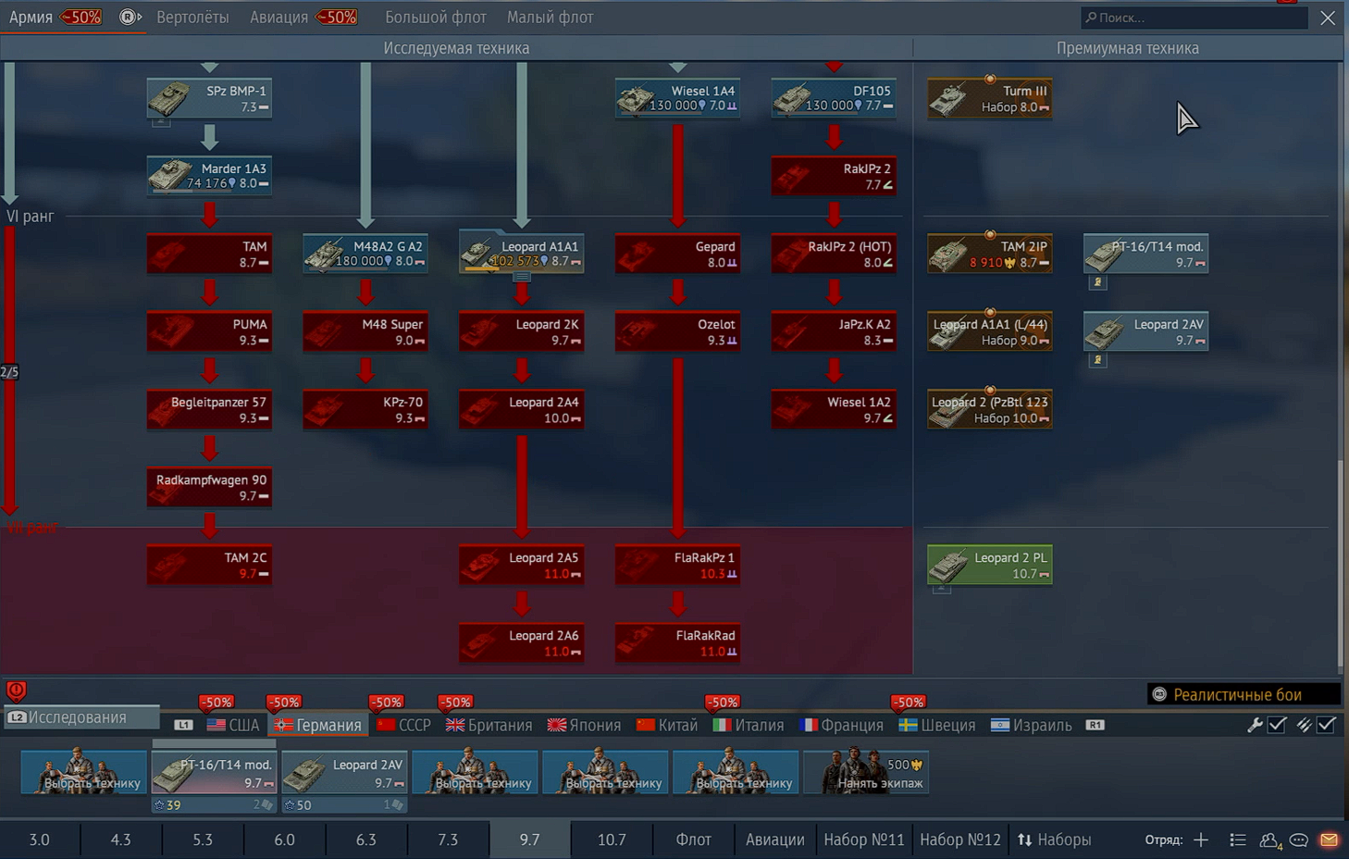Open Исследования research button
The width and height of the screenshot is (1349, 859).
[81, 717]
